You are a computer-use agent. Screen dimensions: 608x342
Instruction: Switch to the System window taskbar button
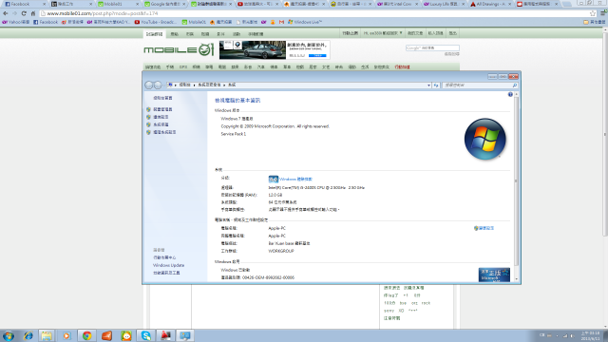pos(185,335)
